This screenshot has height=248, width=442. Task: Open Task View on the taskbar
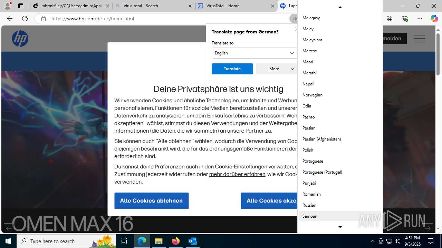[x=124, y=241]
